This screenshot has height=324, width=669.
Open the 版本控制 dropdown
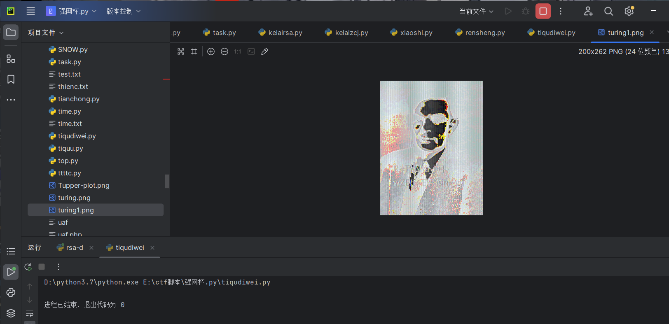pos(123,11)
